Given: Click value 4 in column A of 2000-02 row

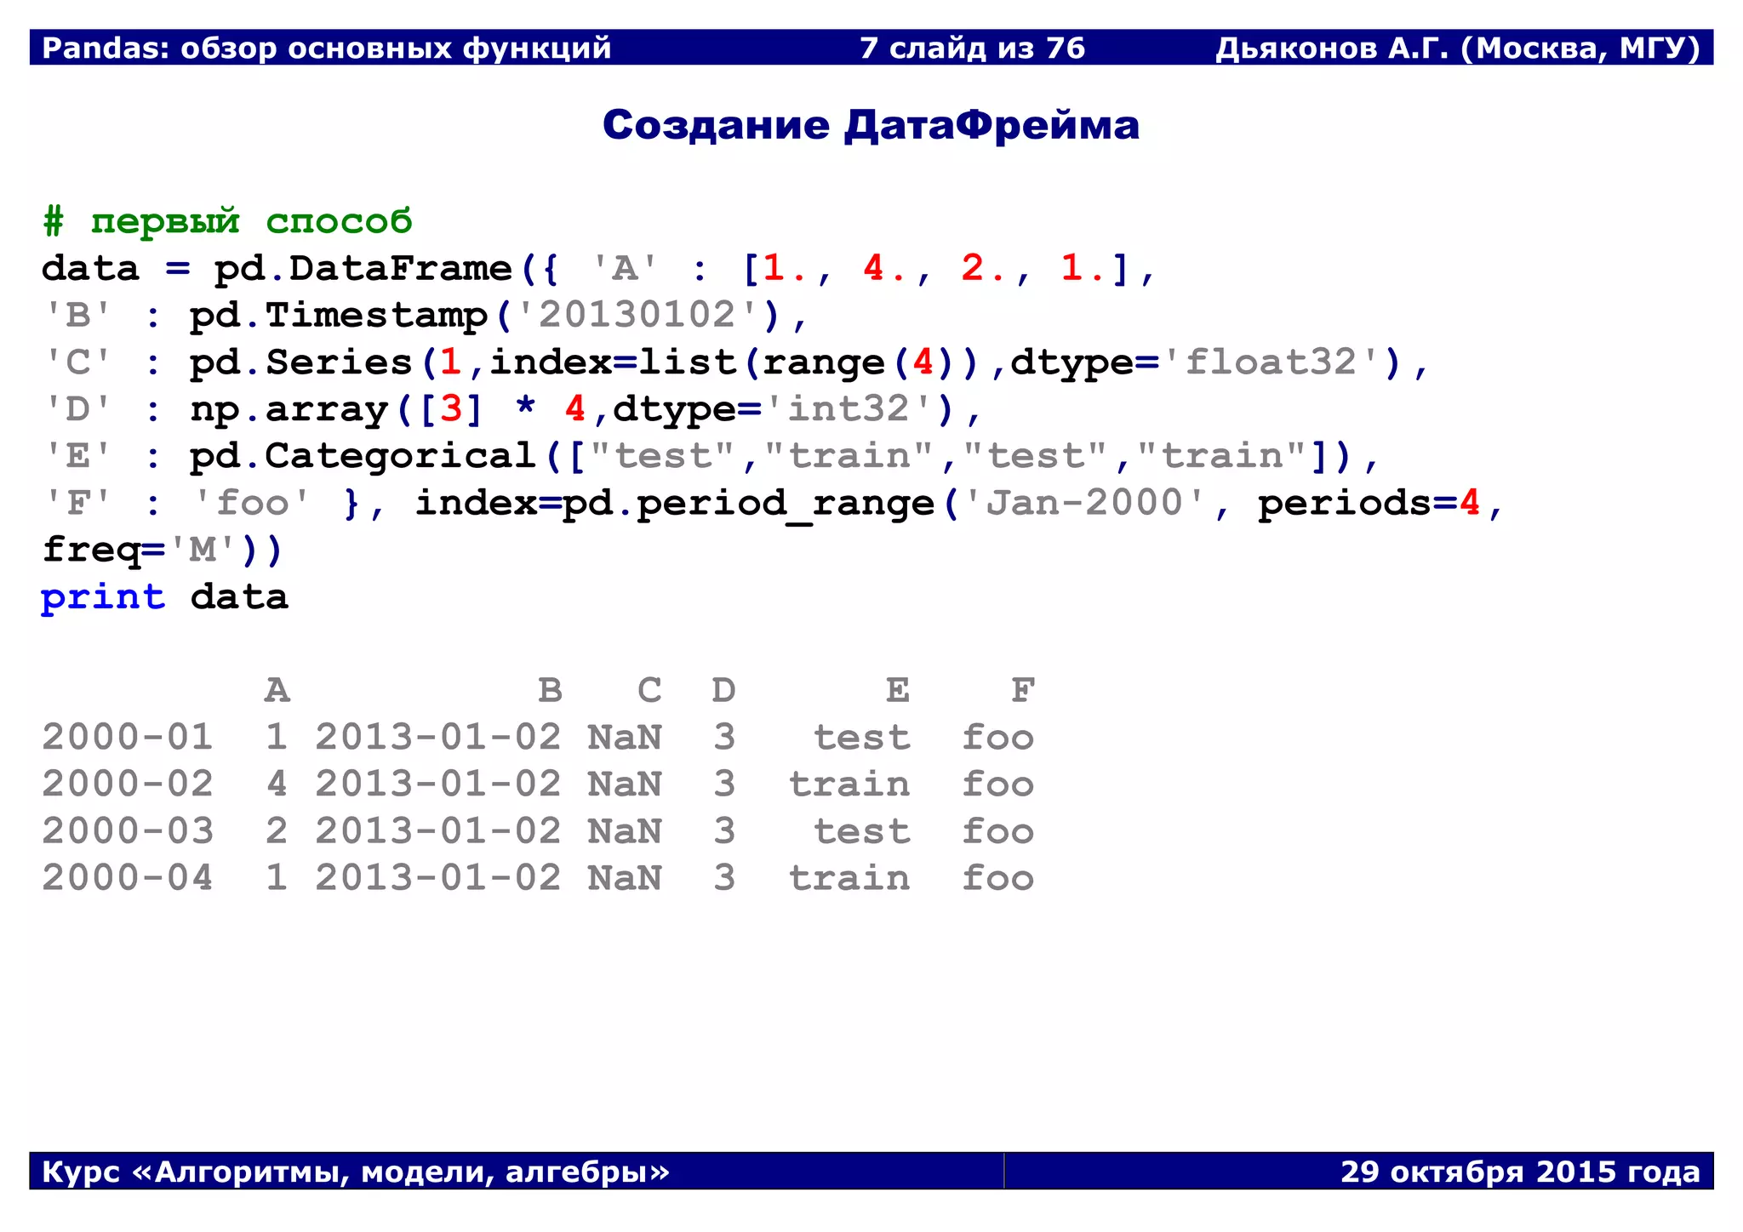Looking at the screenshot, I should click(x=277, y=784).
